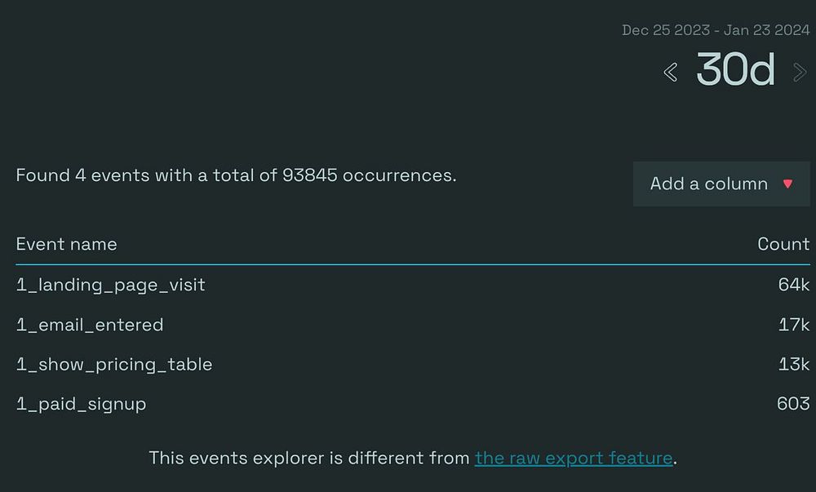Click the Dec 25 2023 date range label

pyautogui.click(x=715, y=30)
